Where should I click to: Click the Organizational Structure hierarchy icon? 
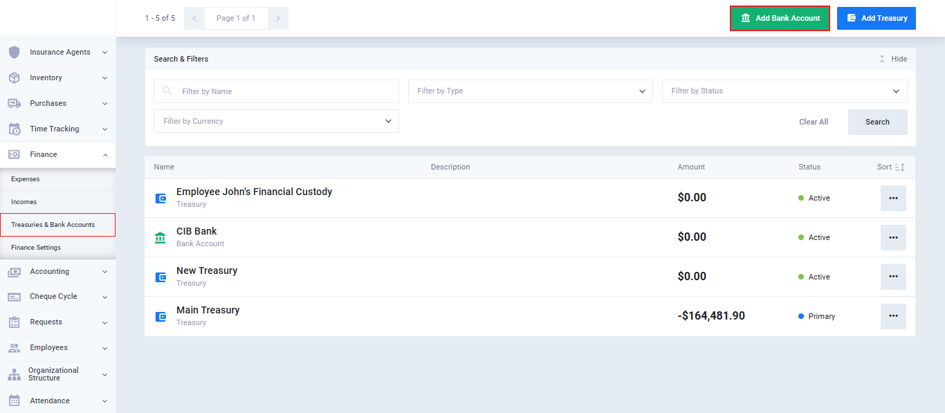(14, 374)
